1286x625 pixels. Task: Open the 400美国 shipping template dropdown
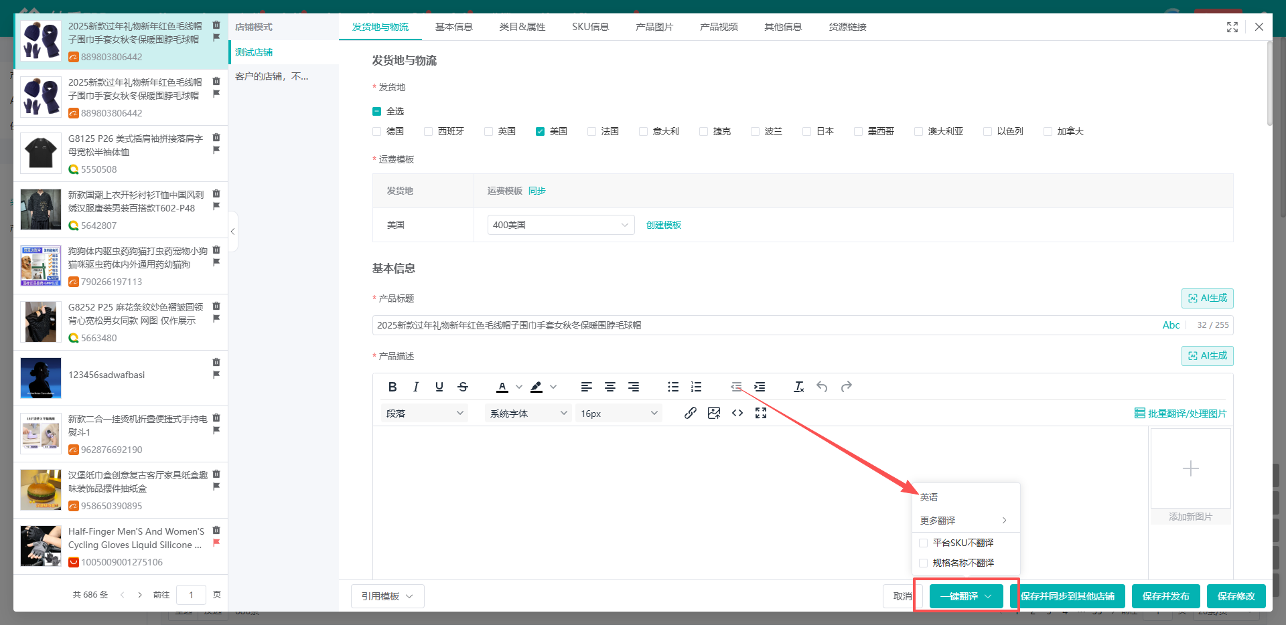561,225
